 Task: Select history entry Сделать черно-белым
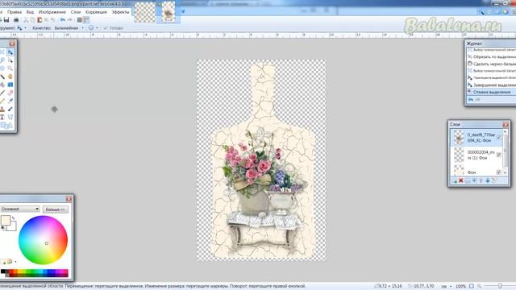tap(491, 64)
